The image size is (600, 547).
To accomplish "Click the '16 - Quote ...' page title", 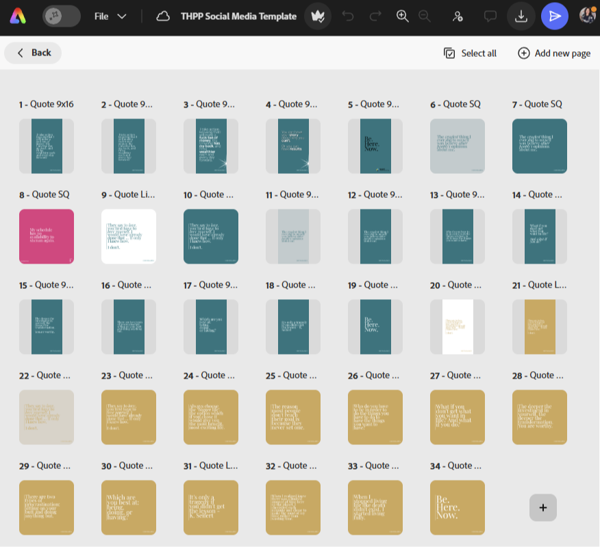I will pyautogui.click(x=126, y=285).
